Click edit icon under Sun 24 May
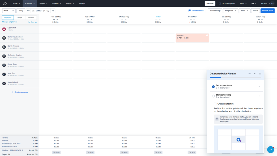 (262, 19)
